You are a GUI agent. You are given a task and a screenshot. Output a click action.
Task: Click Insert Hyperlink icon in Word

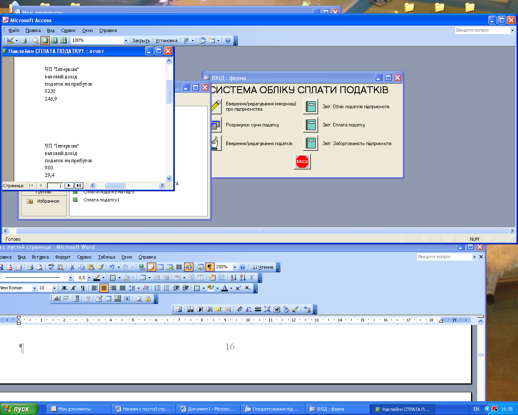(142, 267)
